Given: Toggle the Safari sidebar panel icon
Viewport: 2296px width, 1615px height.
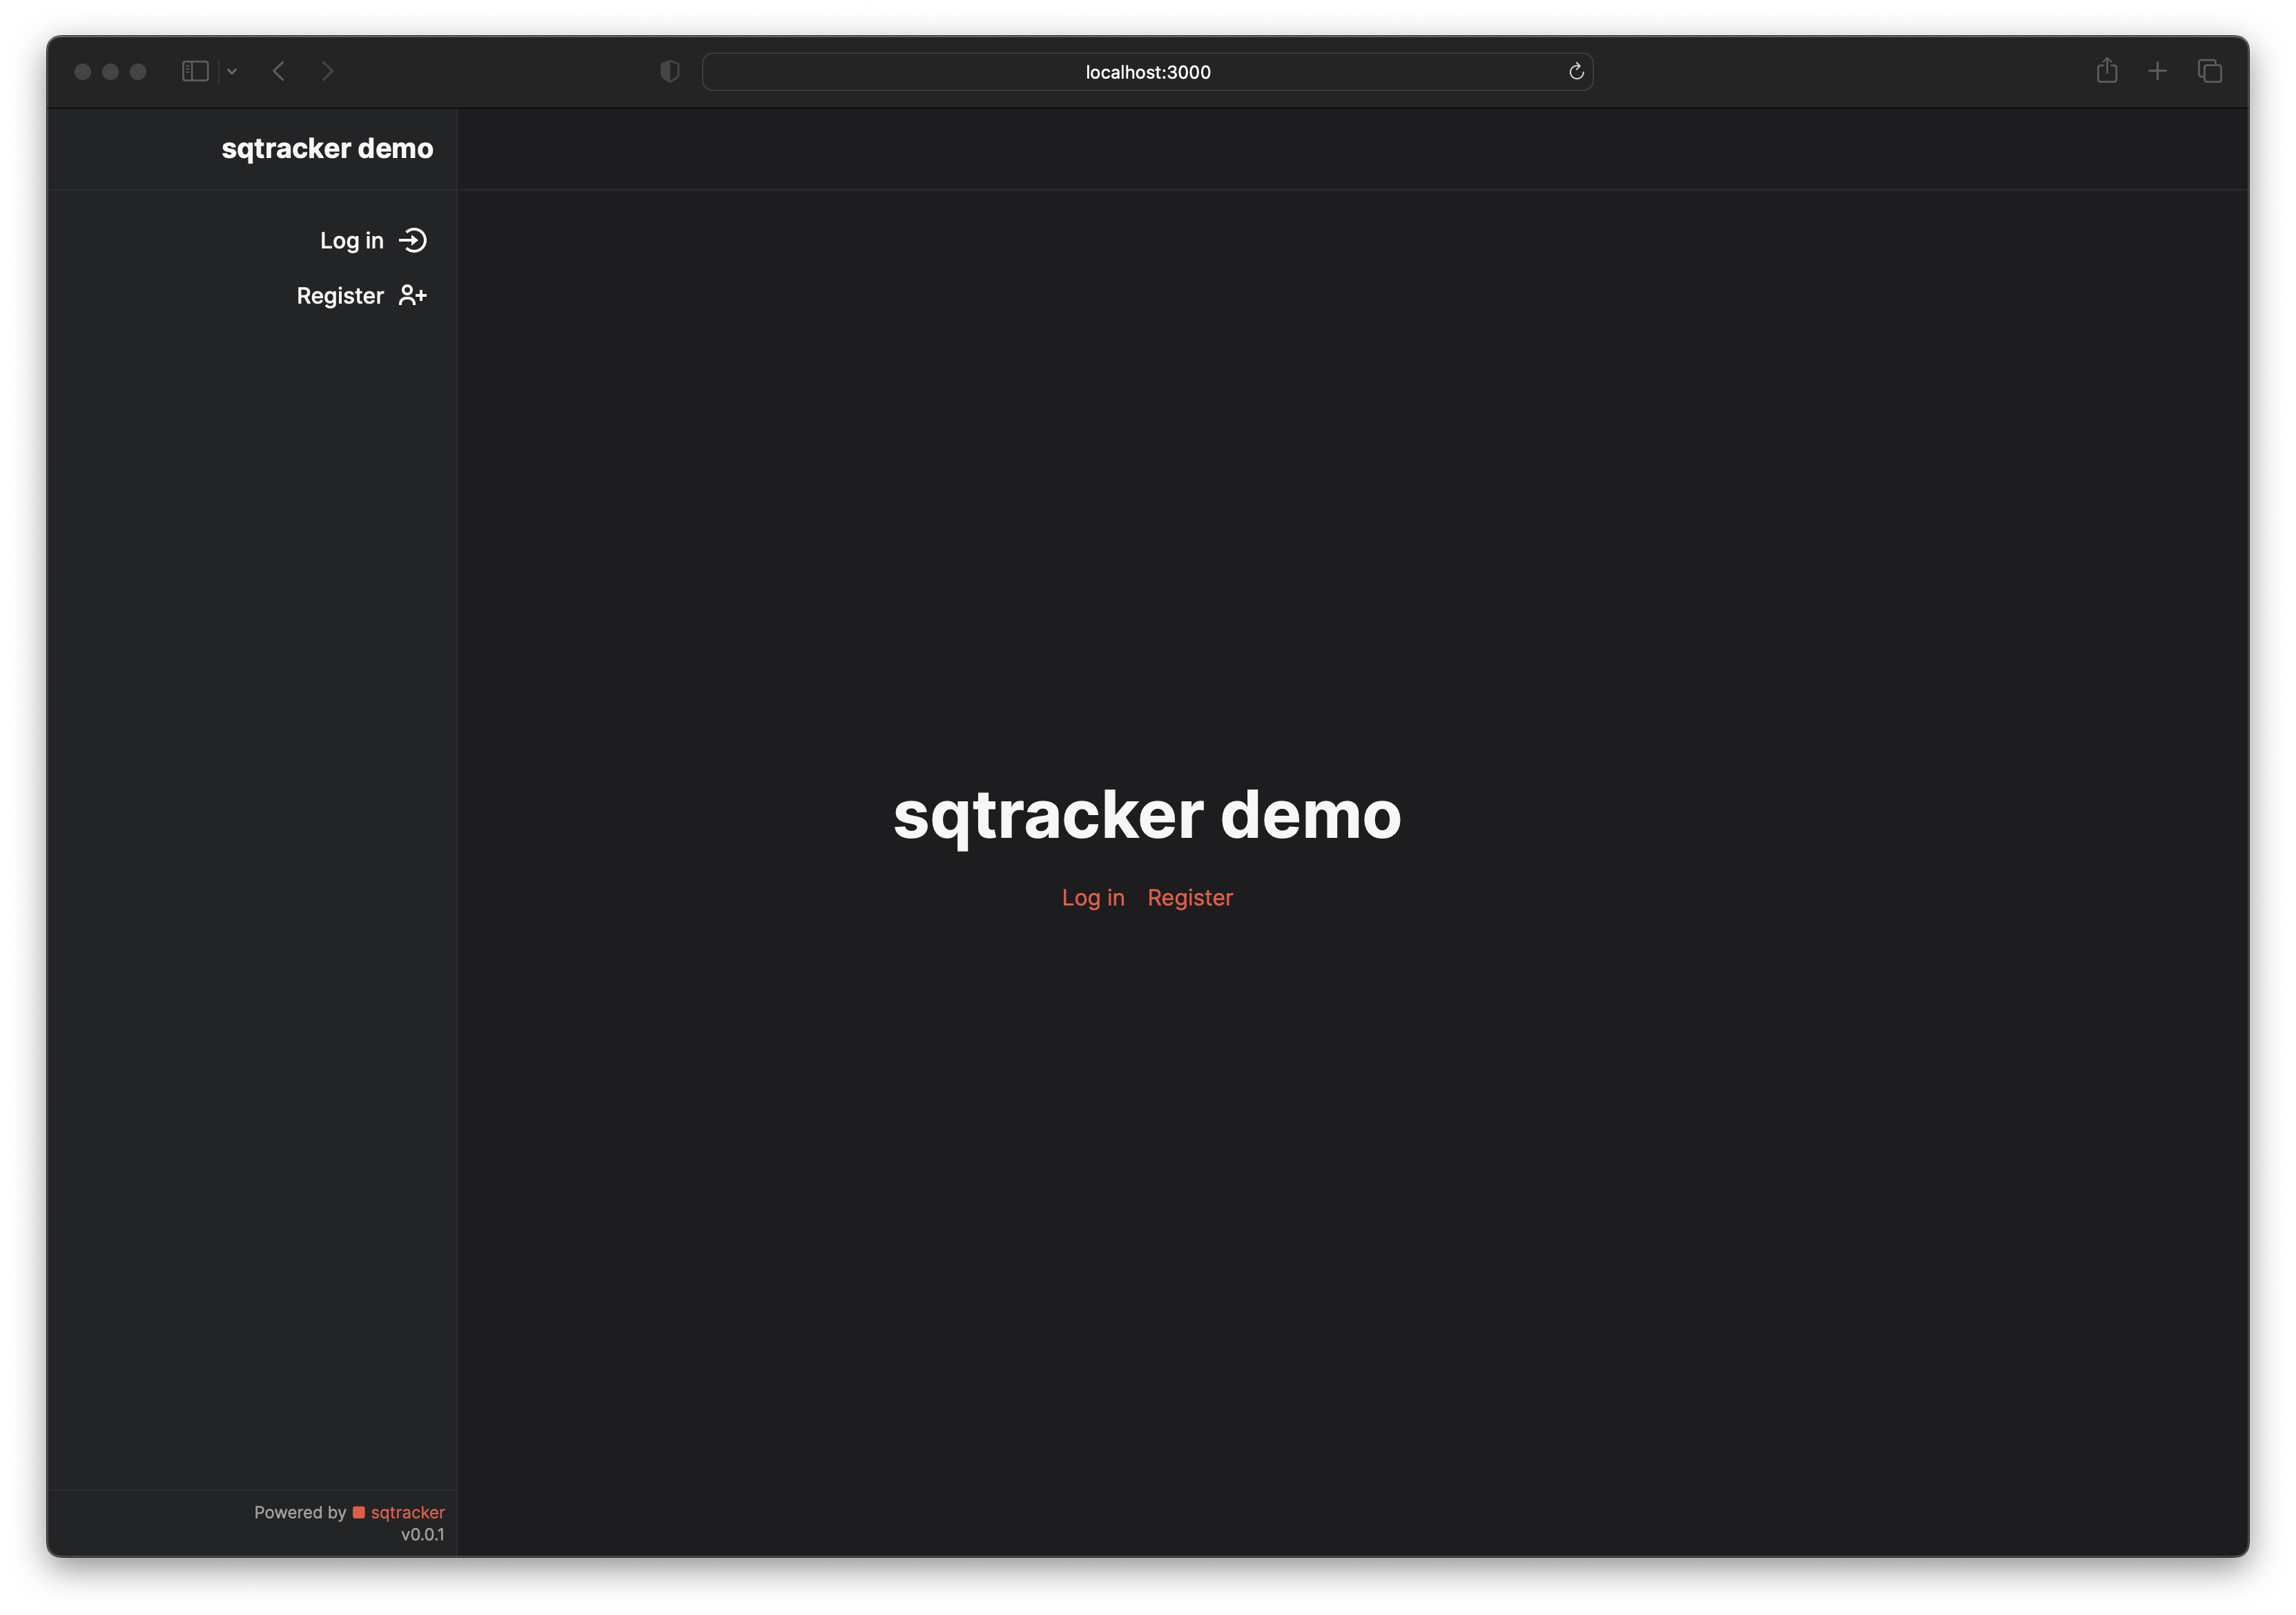Looking at the screenshot, I should tap(195, 71).
